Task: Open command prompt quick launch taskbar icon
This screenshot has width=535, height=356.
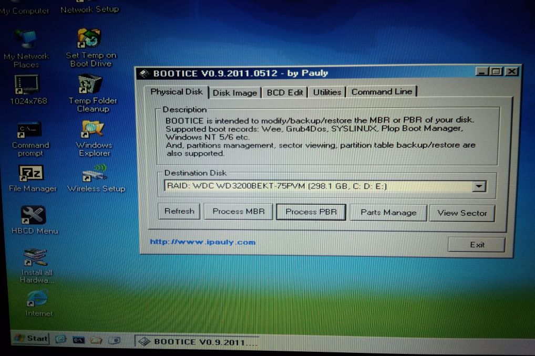Action: pyautogui.click(x=78, y=340)
